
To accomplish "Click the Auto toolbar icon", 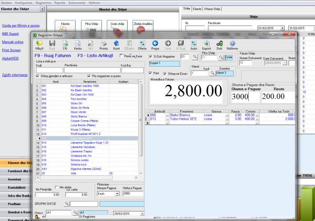I will [193, 45].
